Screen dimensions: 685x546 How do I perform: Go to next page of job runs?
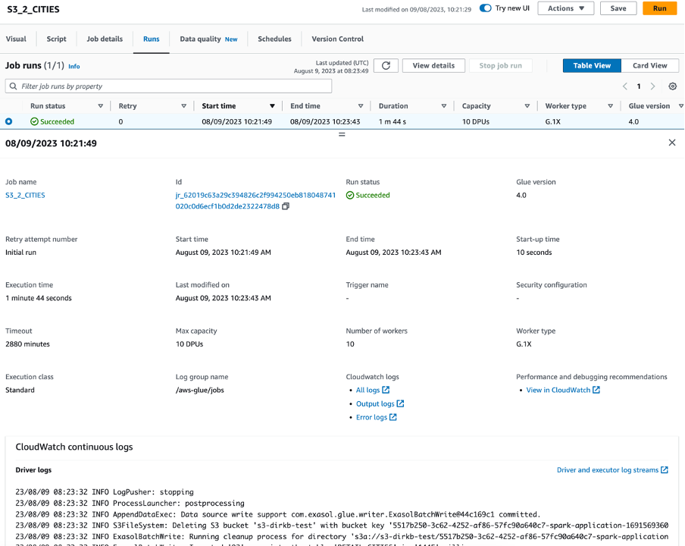[x=652, y=86]
